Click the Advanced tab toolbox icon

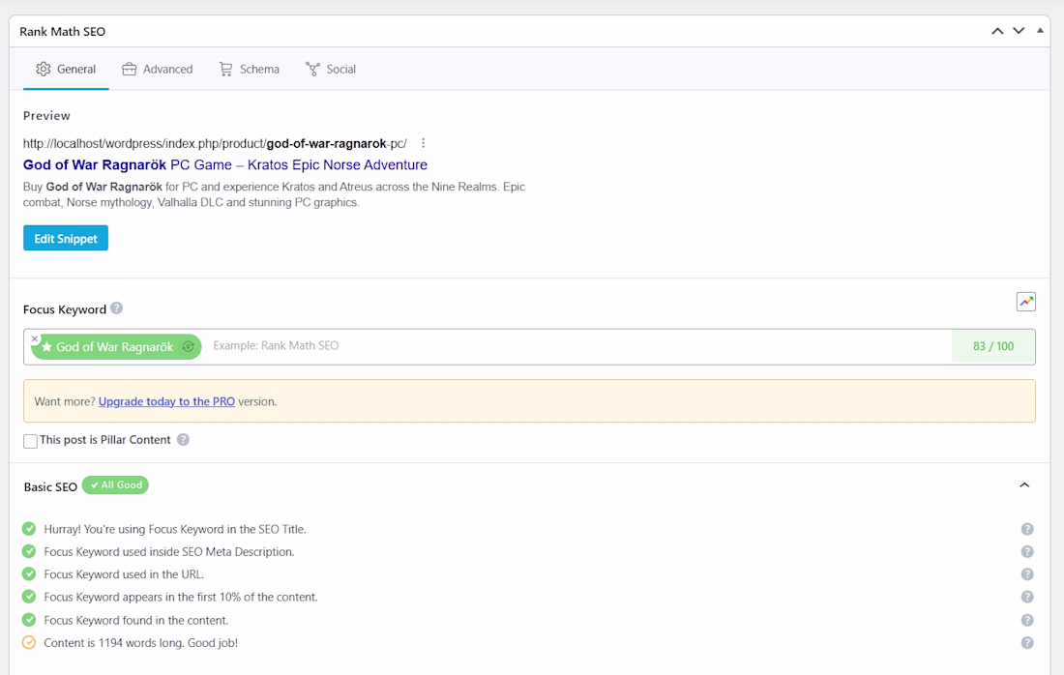[129, 70]
